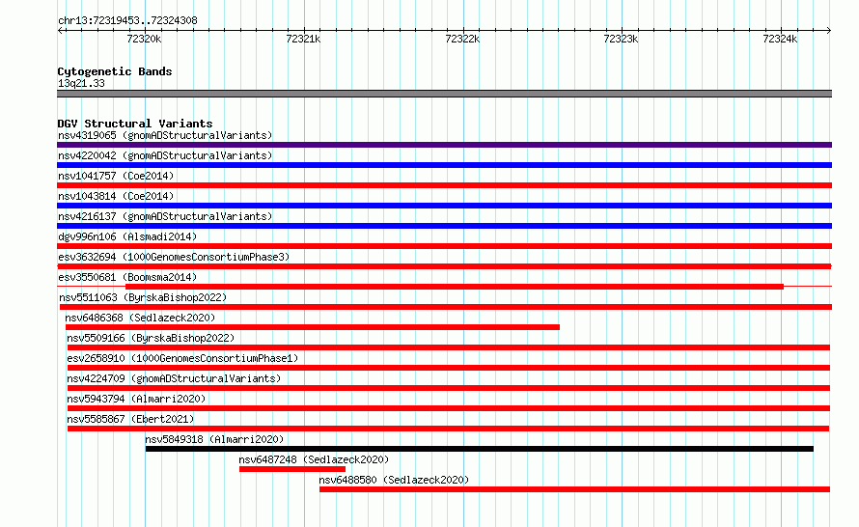Open the nsv5509166 (ByrskaBishop2022) label
The width and height of the screenshot is (859, 527).
point(151,338)
